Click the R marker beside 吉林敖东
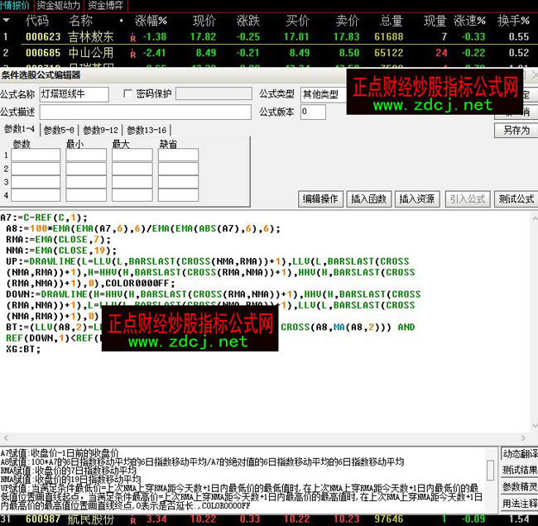This screenshot has height=526, width=538. pyautogui.click(x=132, y=37)
